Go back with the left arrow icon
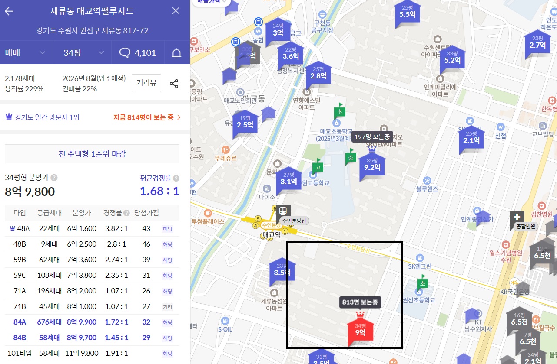The height and width of the screenshot is (364, 557). 9,11
